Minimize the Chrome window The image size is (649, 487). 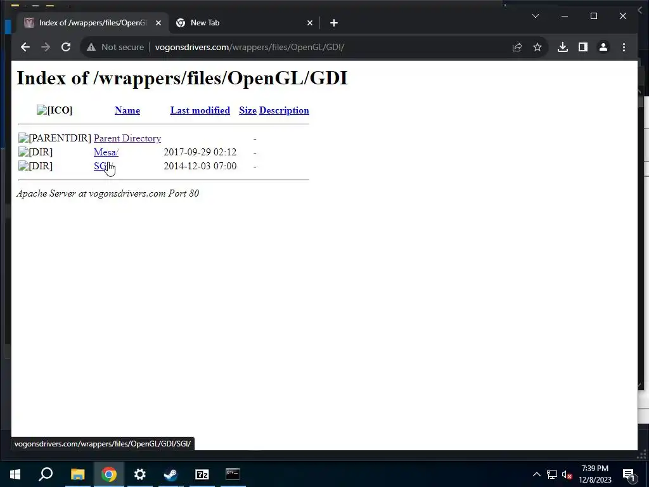click(565, 16)
